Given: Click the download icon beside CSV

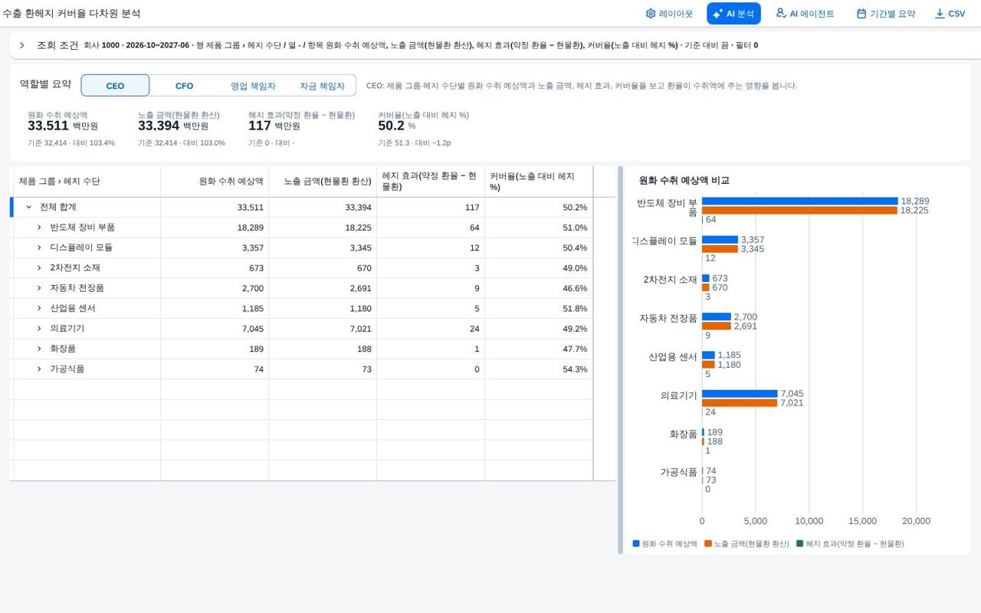Looking at the screenshot, I should pyautogui.click(x=940, y=14).
